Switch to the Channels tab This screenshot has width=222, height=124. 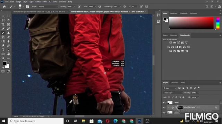pos(174,83)
